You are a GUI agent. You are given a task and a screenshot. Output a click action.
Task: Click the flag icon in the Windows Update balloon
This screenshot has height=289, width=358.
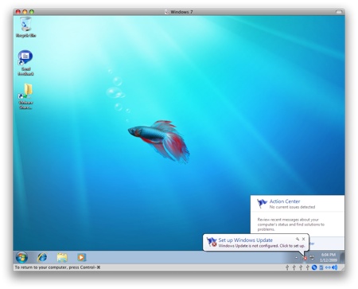212,242
